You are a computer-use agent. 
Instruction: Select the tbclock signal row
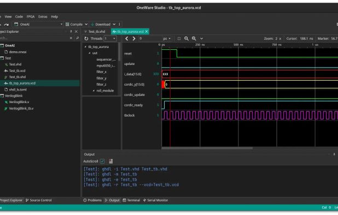pyautogui.click(x=142, y=115)
